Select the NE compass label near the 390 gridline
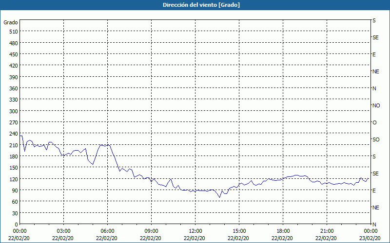390x243 pixels. 375,71
